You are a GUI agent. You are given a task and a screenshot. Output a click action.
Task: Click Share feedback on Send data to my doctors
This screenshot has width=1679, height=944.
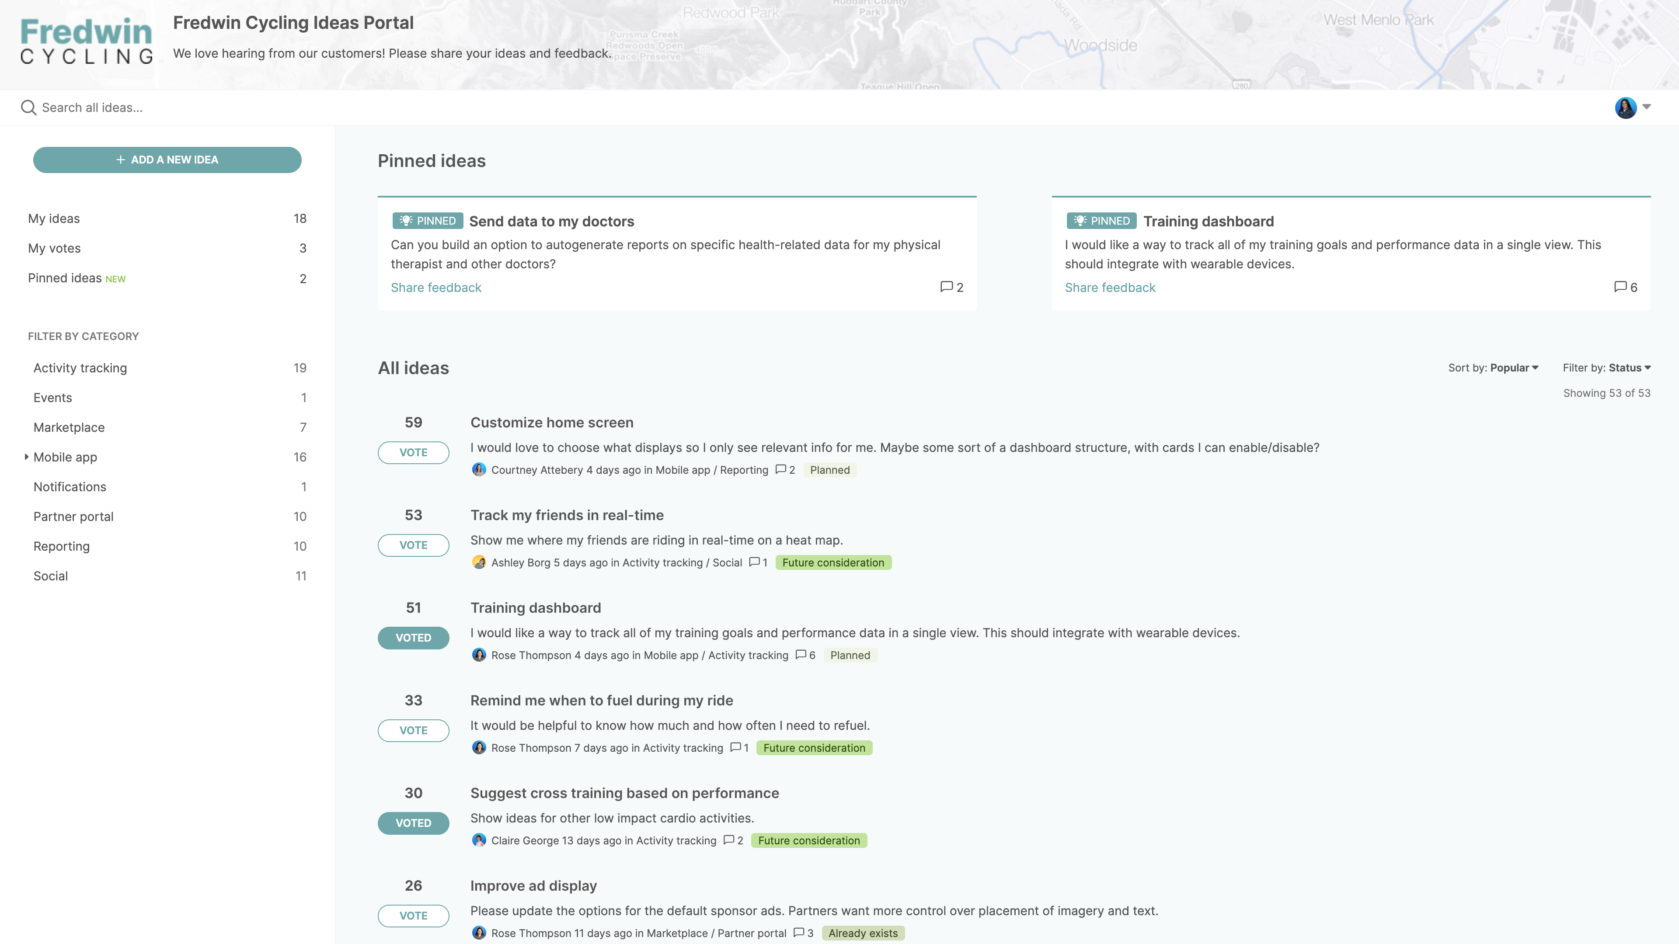coord(435,287)
